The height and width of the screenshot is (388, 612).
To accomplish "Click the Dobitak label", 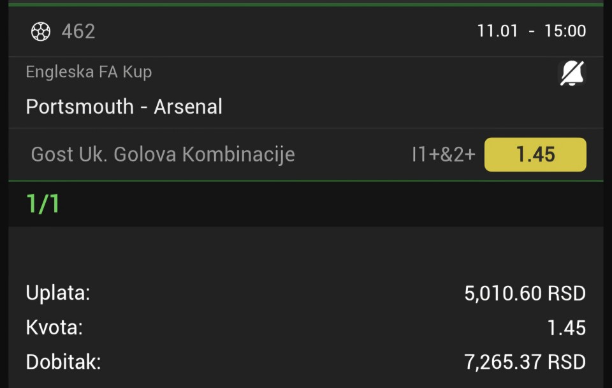I will (x=63, y=362).
